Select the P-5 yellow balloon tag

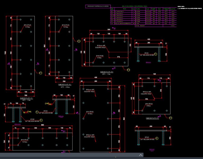click(128, 70)
